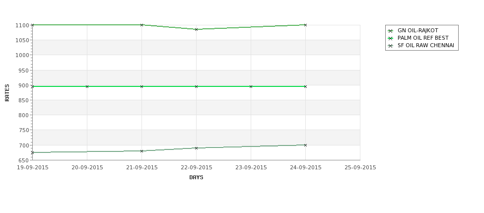Click GN OIL data point on 24-09-2015

pyautogui.click(x=306, y=25)
